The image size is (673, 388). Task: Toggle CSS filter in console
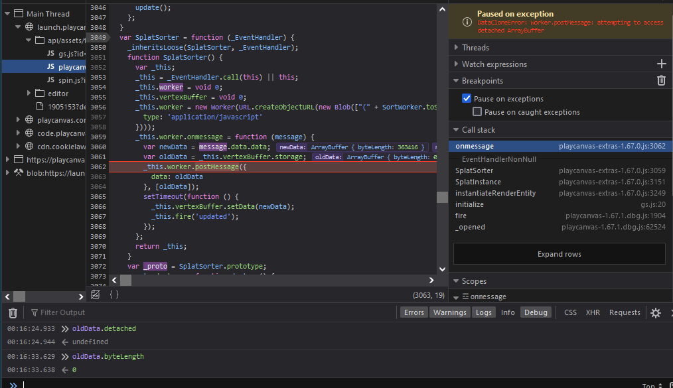tap(570, 312)
